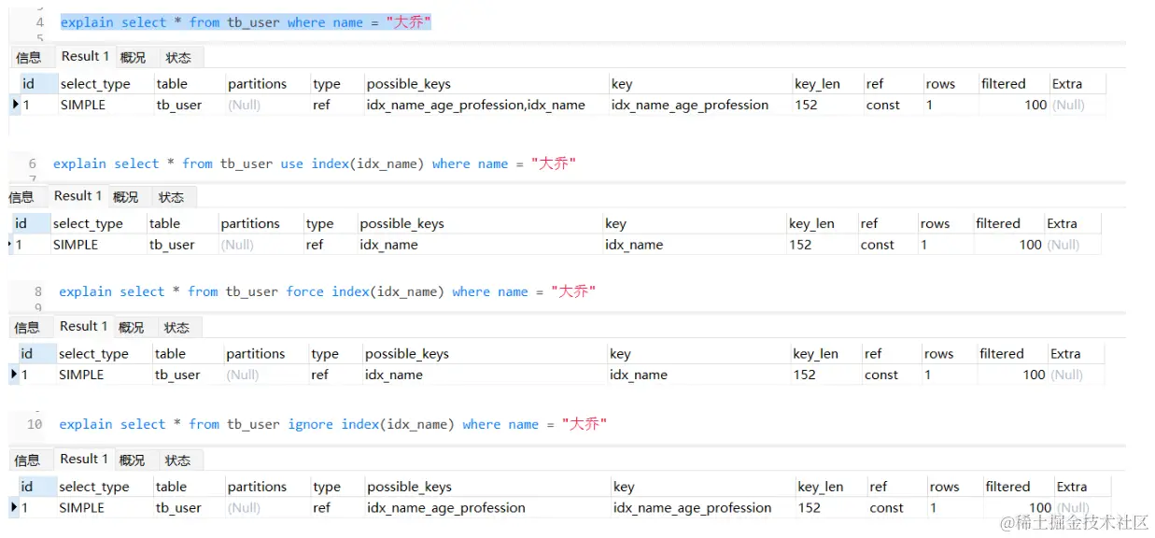Click Extra column header in ignore index result
This screenshot has width=1155, height=538.
coord(1071,487)
